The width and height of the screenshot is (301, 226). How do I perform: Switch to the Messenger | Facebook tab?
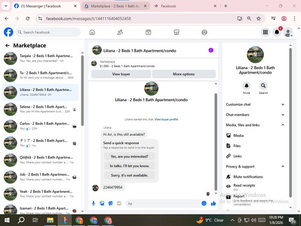tap(45, 6)
